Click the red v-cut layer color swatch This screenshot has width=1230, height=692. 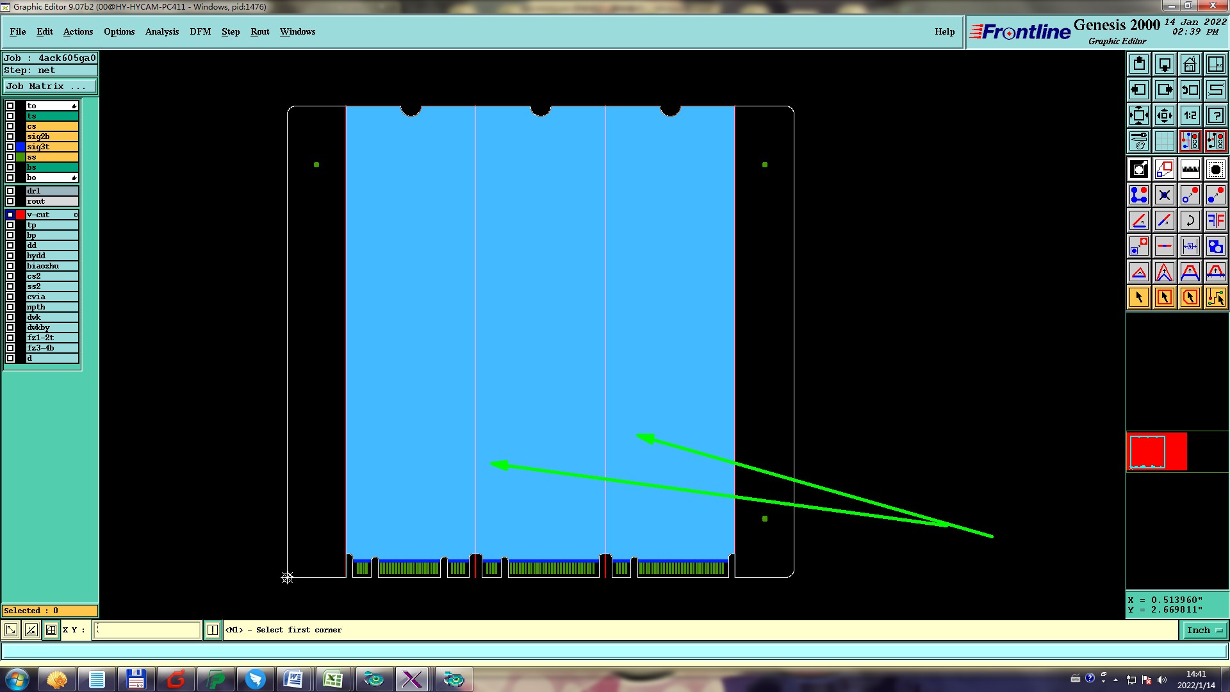tap(20, 215)
